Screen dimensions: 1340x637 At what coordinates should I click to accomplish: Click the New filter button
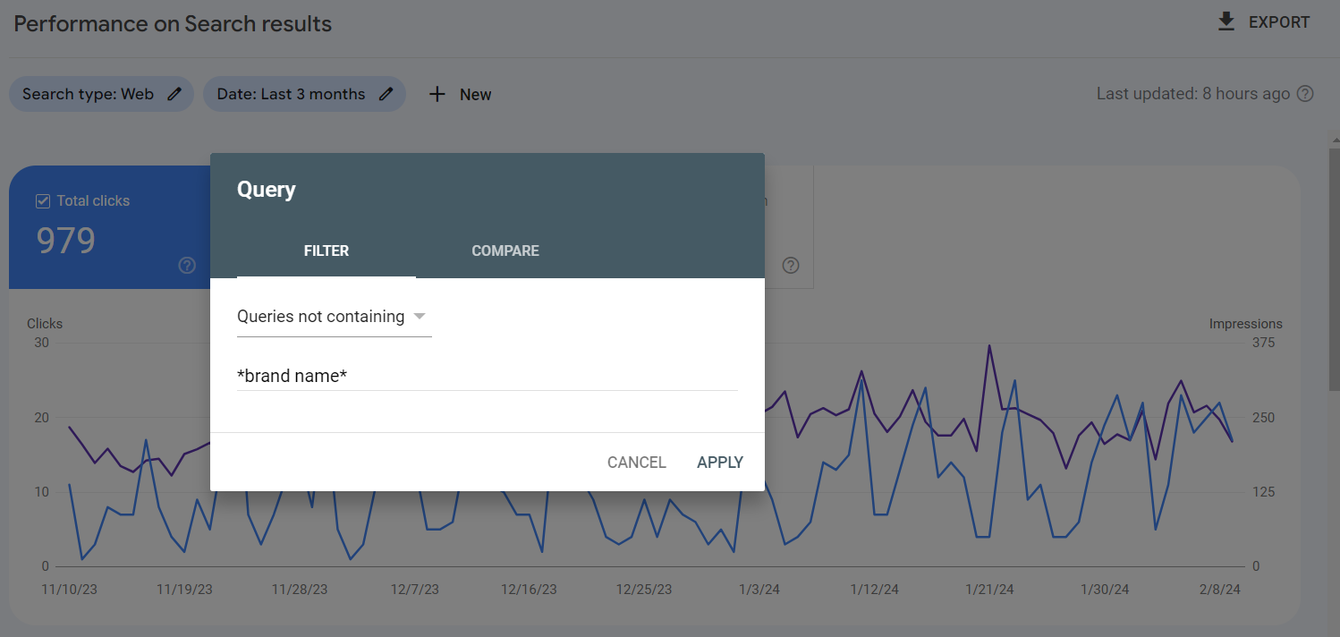460,94
